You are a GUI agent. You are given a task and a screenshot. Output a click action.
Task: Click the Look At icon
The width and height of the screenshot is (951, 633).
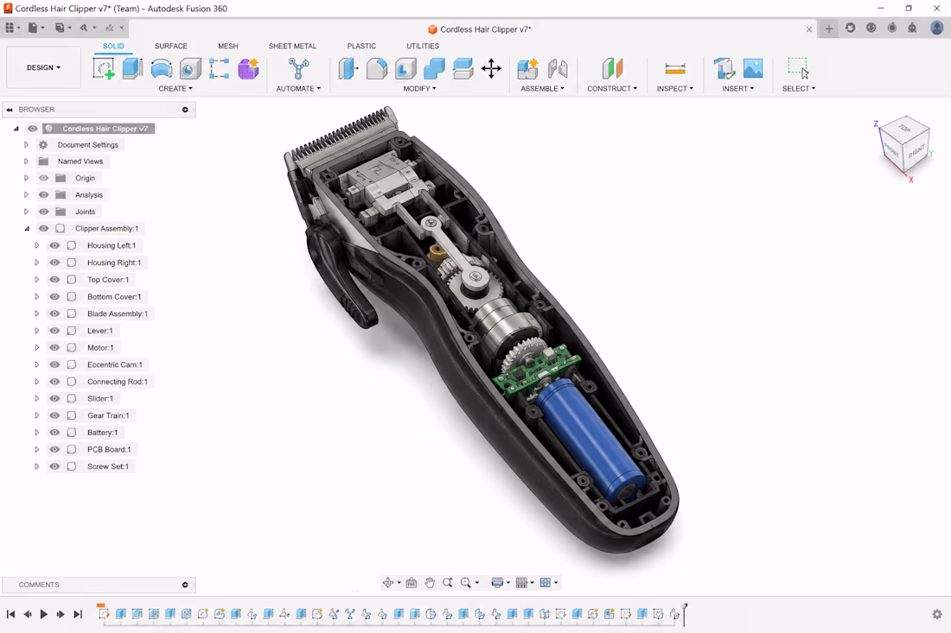click(412, 583)
